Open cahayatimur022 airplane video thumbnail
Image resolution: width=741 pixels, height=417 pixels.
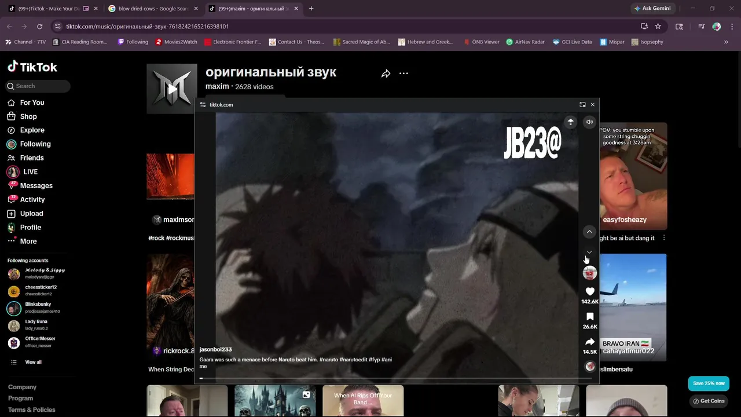633,308
